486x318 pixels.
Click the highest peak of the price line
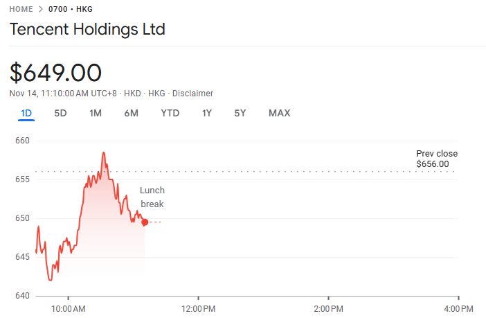[104, 152]
